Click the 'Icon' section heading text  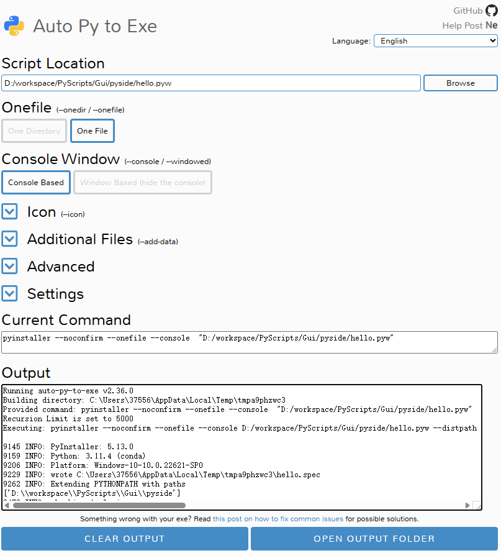tap(42, 212)
